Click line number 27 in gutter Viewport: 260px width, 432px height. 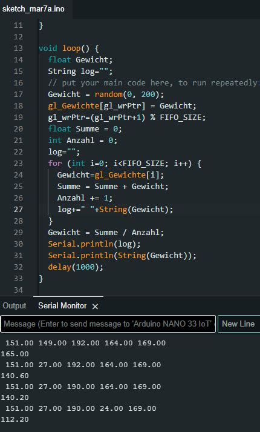(x=18, y=210)
